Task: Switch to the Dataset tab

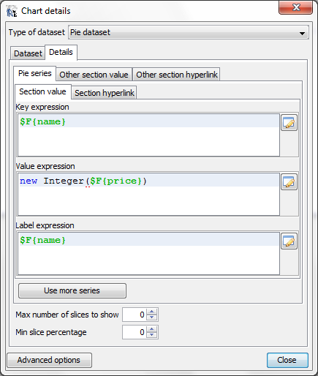Action: (28, 53)
